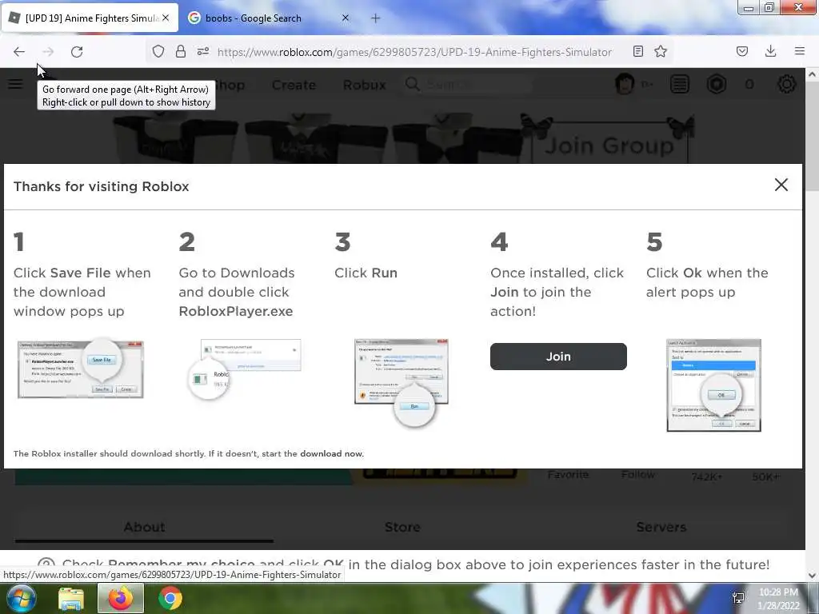The width and height of the screenshot is (819, 614).
Task: Switch to the About tab
Action: (x=144, y=528)
